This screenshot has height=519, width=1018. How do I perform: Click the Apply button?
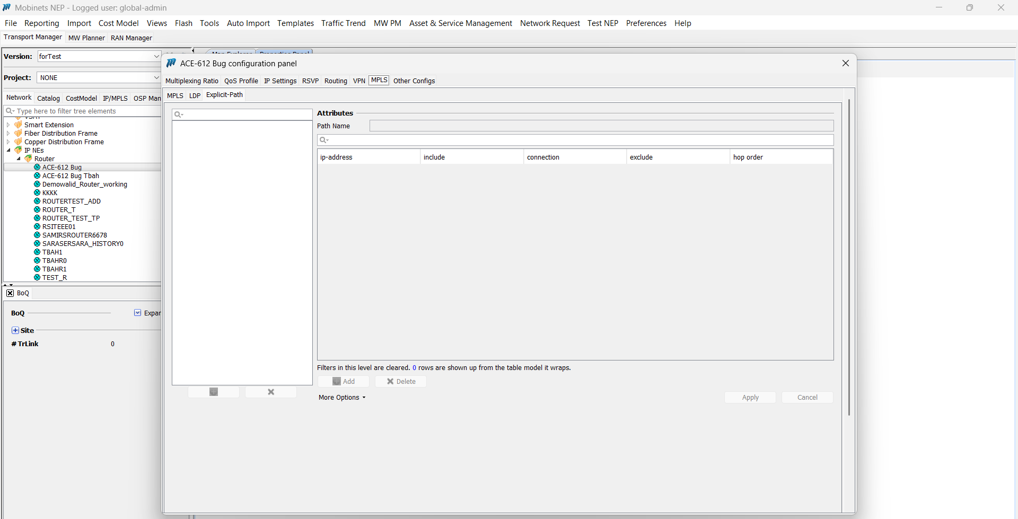point(750,398)
